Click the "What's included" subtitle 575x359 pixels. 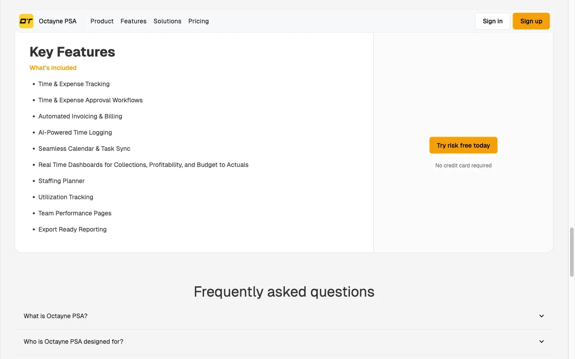53,68
